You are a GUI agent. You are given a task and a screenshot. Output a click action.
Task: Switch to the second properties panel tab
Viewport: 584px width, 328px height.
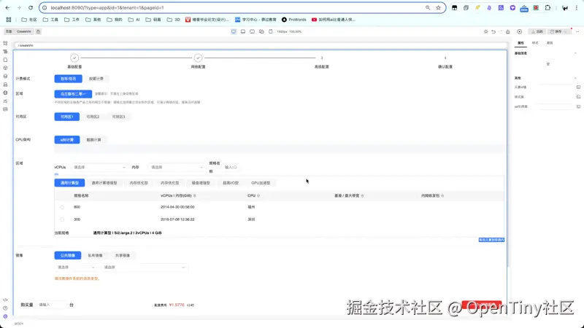click(x=535, y=43)
